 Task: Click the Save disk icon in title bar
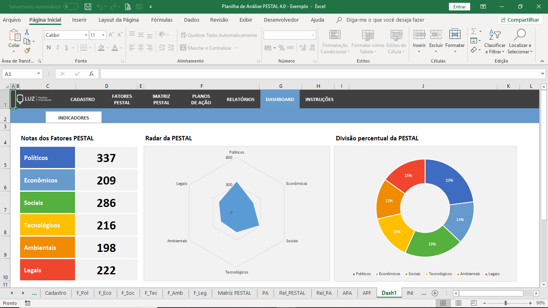(88, 6)
